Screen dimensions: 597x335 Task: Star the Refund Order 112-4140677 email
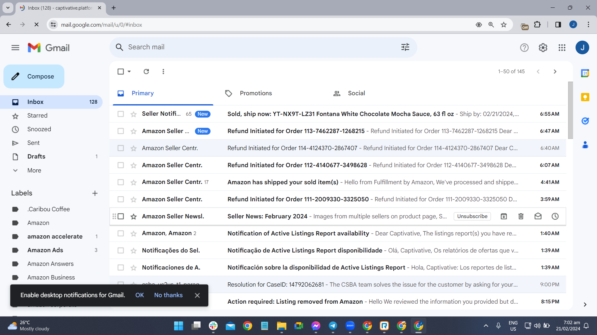tap(134, 165)
